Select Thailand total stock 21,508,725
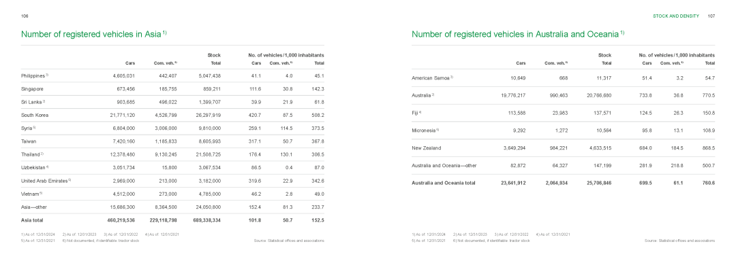Image resolution: width=736 pixels, height=259 pixels. (x=207, y=154)
